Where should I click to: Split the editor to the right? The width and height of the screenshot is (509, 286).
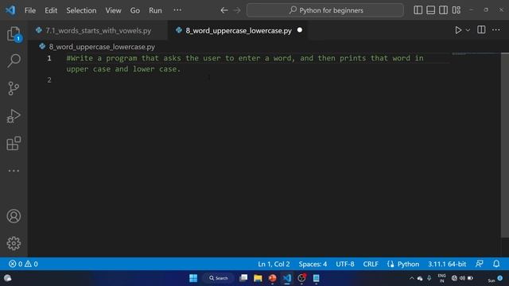coord(481,30)
